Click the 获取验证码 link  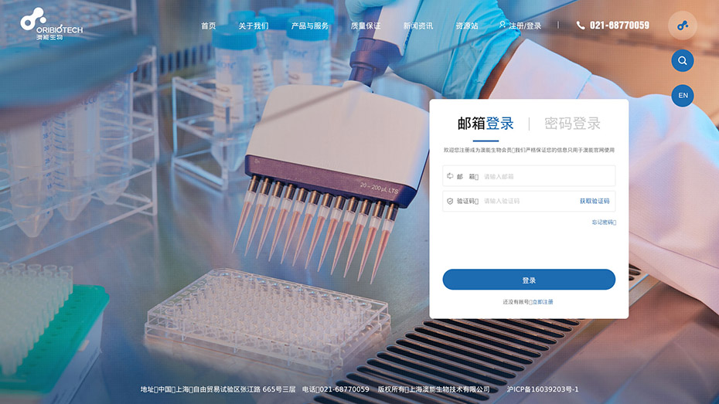click(x=595, y=201)
